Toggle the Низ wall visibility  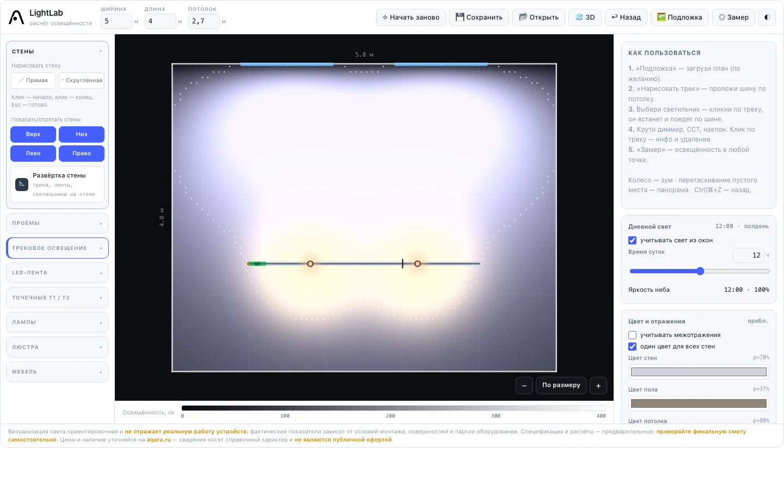[82, 134]
